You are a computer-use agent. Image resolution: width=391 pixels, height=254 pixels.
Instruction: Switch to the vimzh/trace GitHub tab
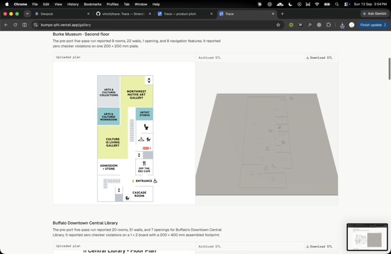(122, 14)
